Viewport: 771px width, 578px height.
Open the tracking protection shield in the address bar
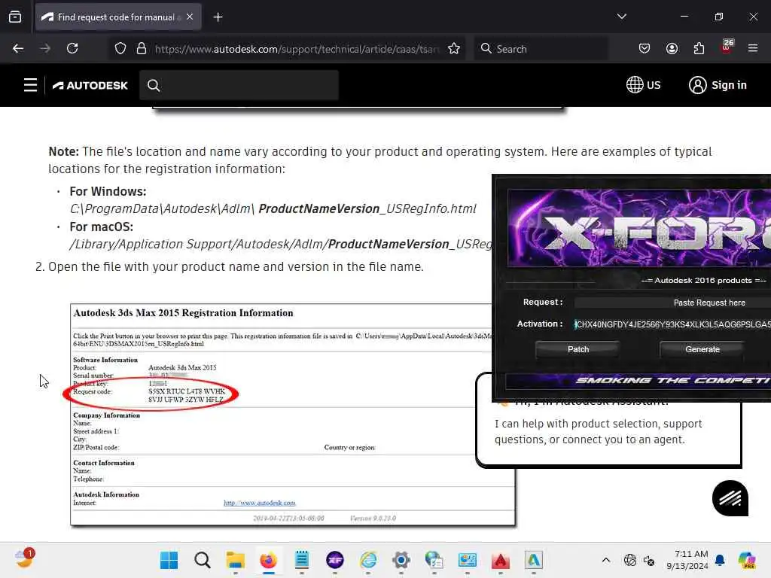tap(120, 48)
